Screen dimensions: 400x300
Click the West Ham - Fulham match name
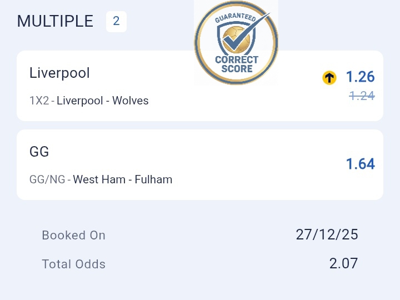(123, 179)
